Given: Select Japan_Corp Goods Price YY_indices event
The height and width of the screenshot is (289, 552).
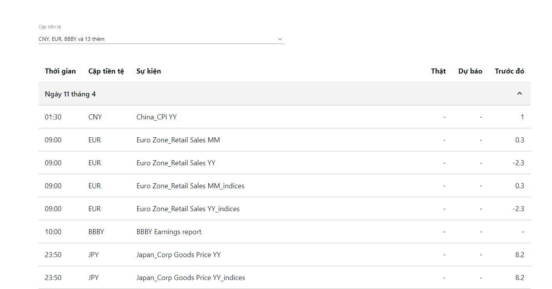Looking at the screenshot, I should coord(190,278).
